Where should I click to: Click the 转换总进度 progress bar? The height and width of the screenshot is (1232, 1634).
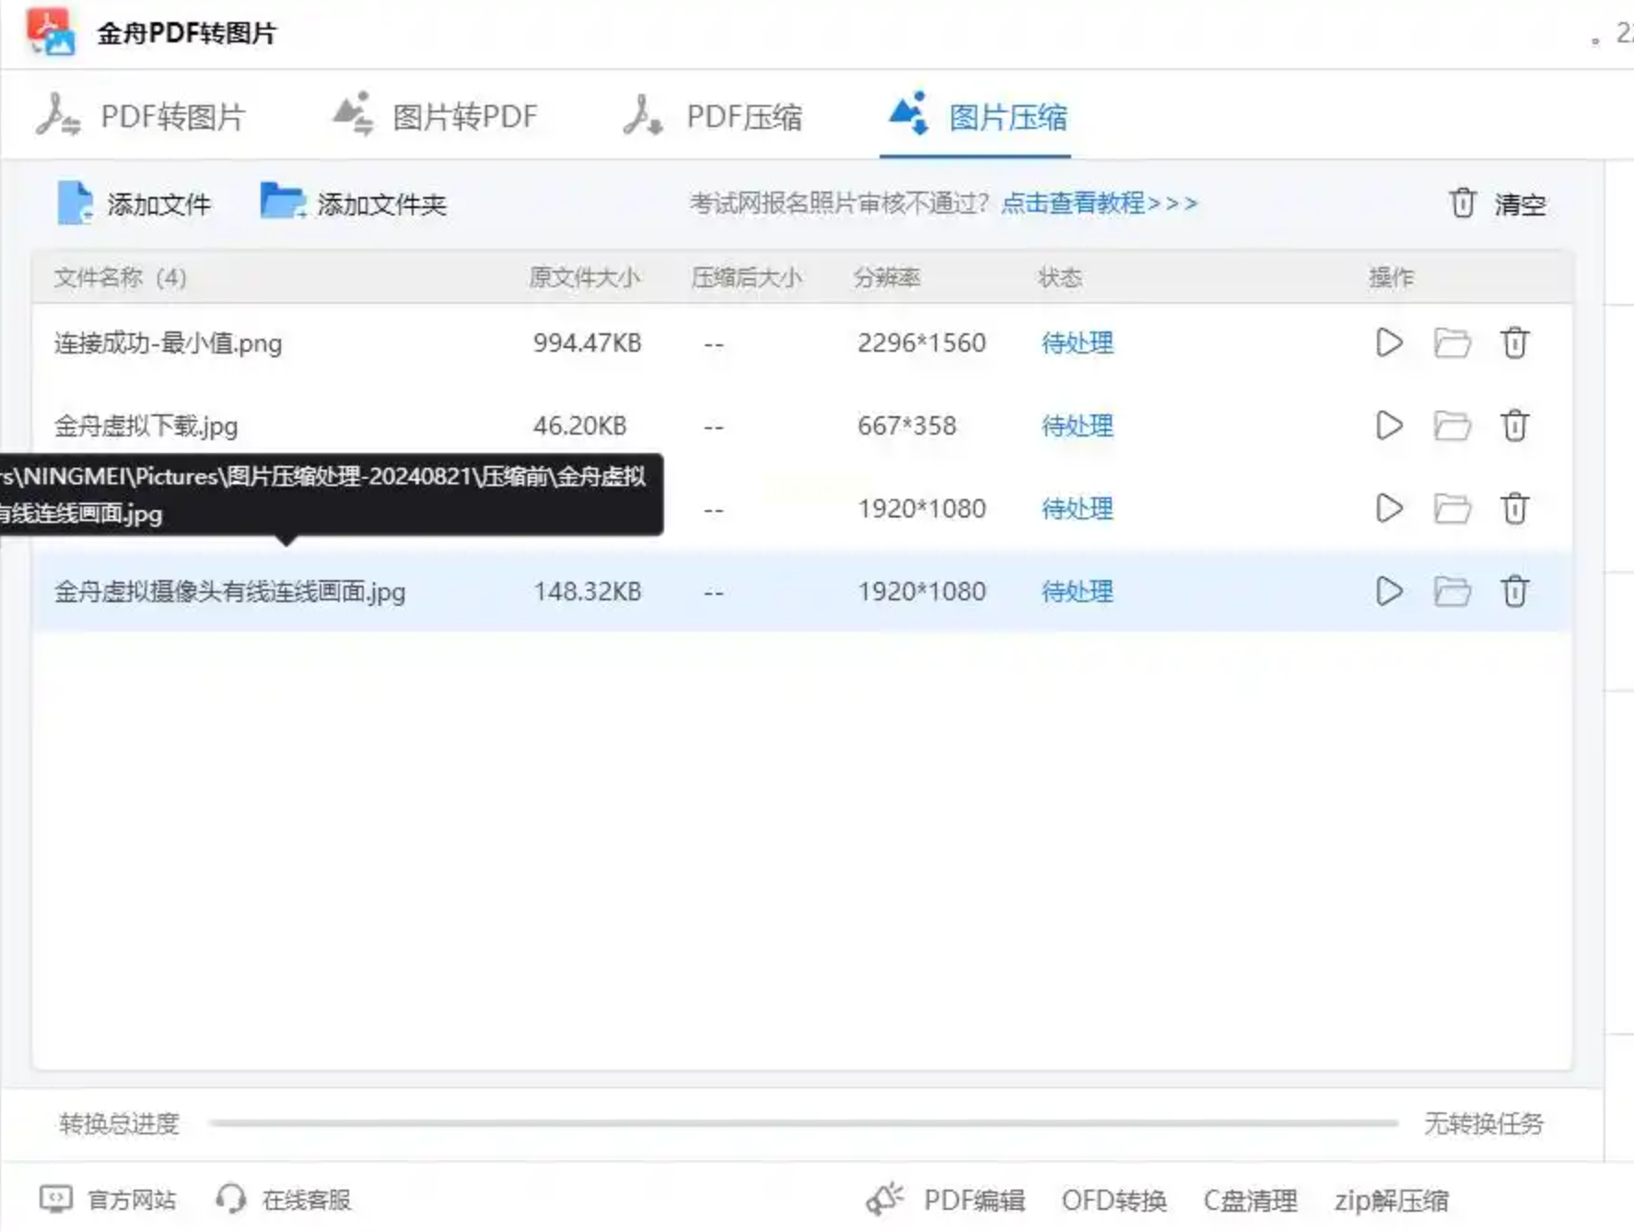click(x=802, y=1123)
